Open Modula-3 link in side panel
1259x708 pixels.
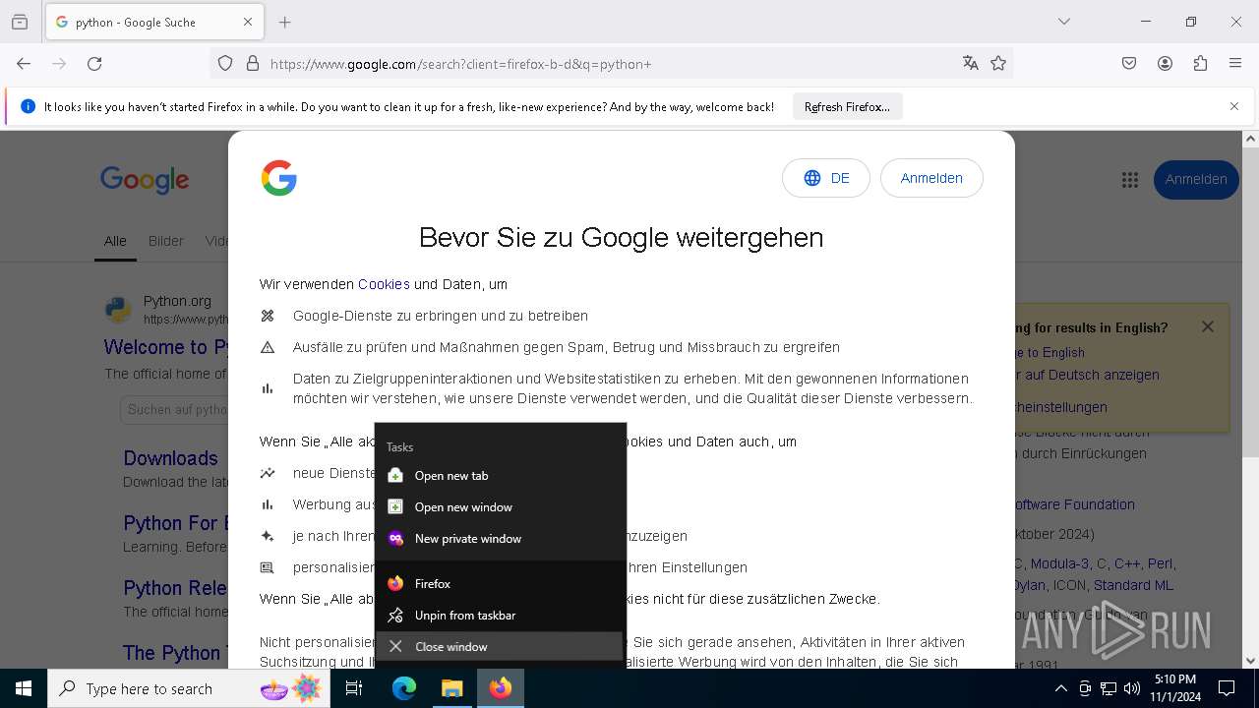click(x=1059, y=563)
